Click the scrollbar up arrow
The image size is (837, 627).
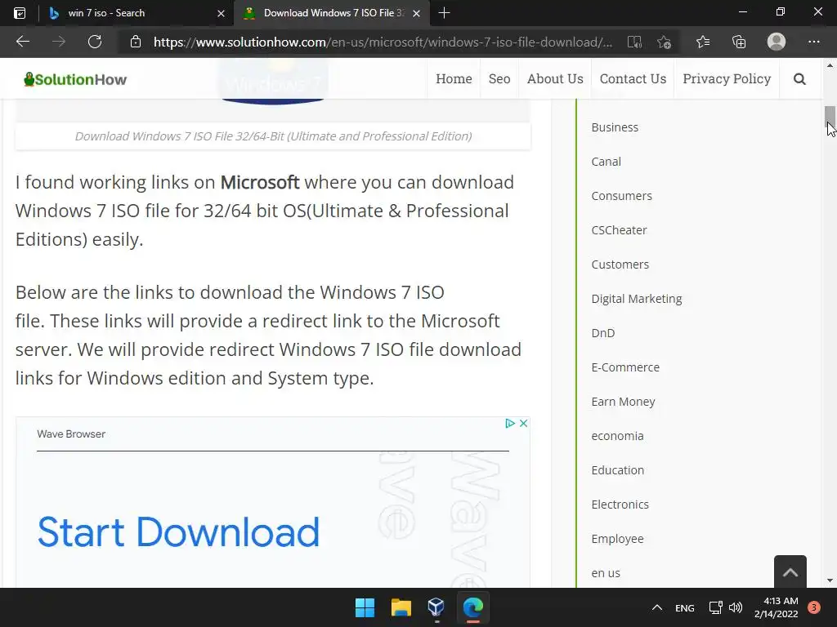click(830, 65)
